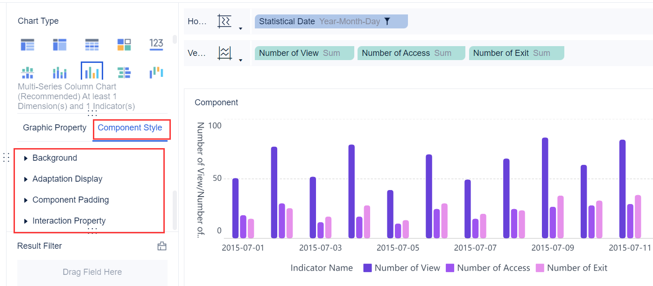Image resolution: width=653 pixels, height=286 pixels.
Task: Expand the Interaction Property section
Action: 69,221
